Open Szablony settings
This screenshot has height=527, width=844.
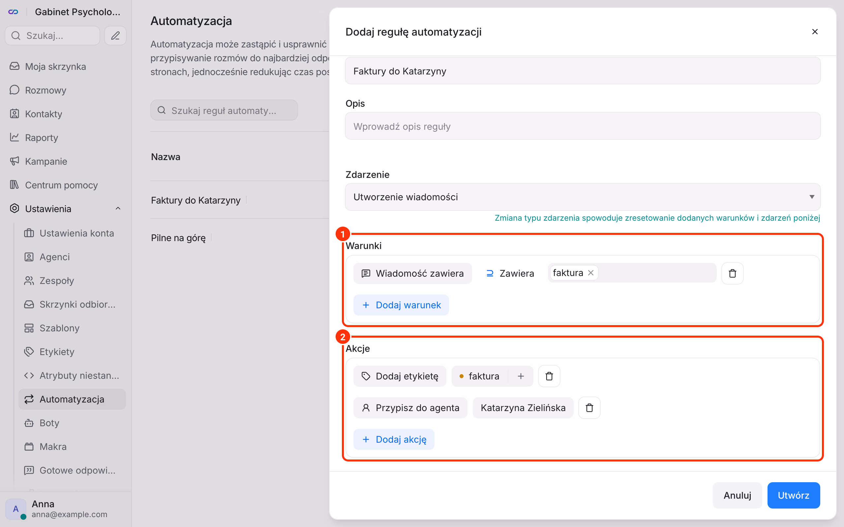point(72,328)
